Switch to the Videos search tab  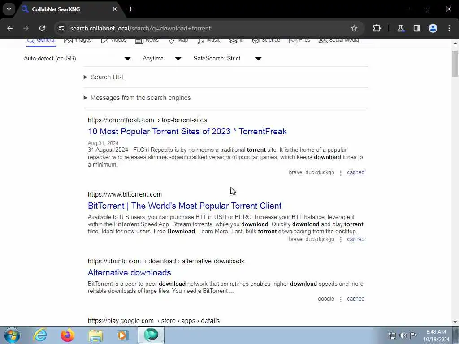pyautogui.click(x=113, y=40)
